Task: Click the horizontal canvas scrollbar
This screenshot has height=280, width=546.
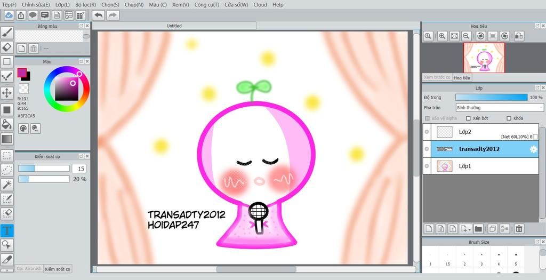Action: tap(256, 269)
